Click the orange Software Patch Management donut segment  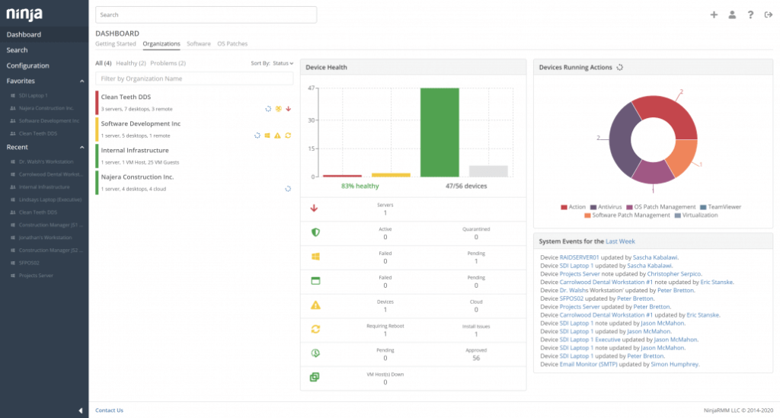coord(682,157)
